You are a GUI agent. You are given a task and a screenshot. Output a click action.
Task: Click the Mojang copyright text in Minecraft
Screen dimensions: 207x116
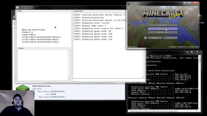[184, 47]
